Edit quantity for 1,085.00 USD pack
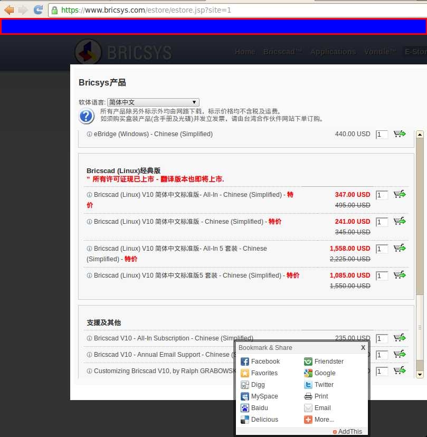This screenshot has height=437, width=427. click(x=382, y=276)
